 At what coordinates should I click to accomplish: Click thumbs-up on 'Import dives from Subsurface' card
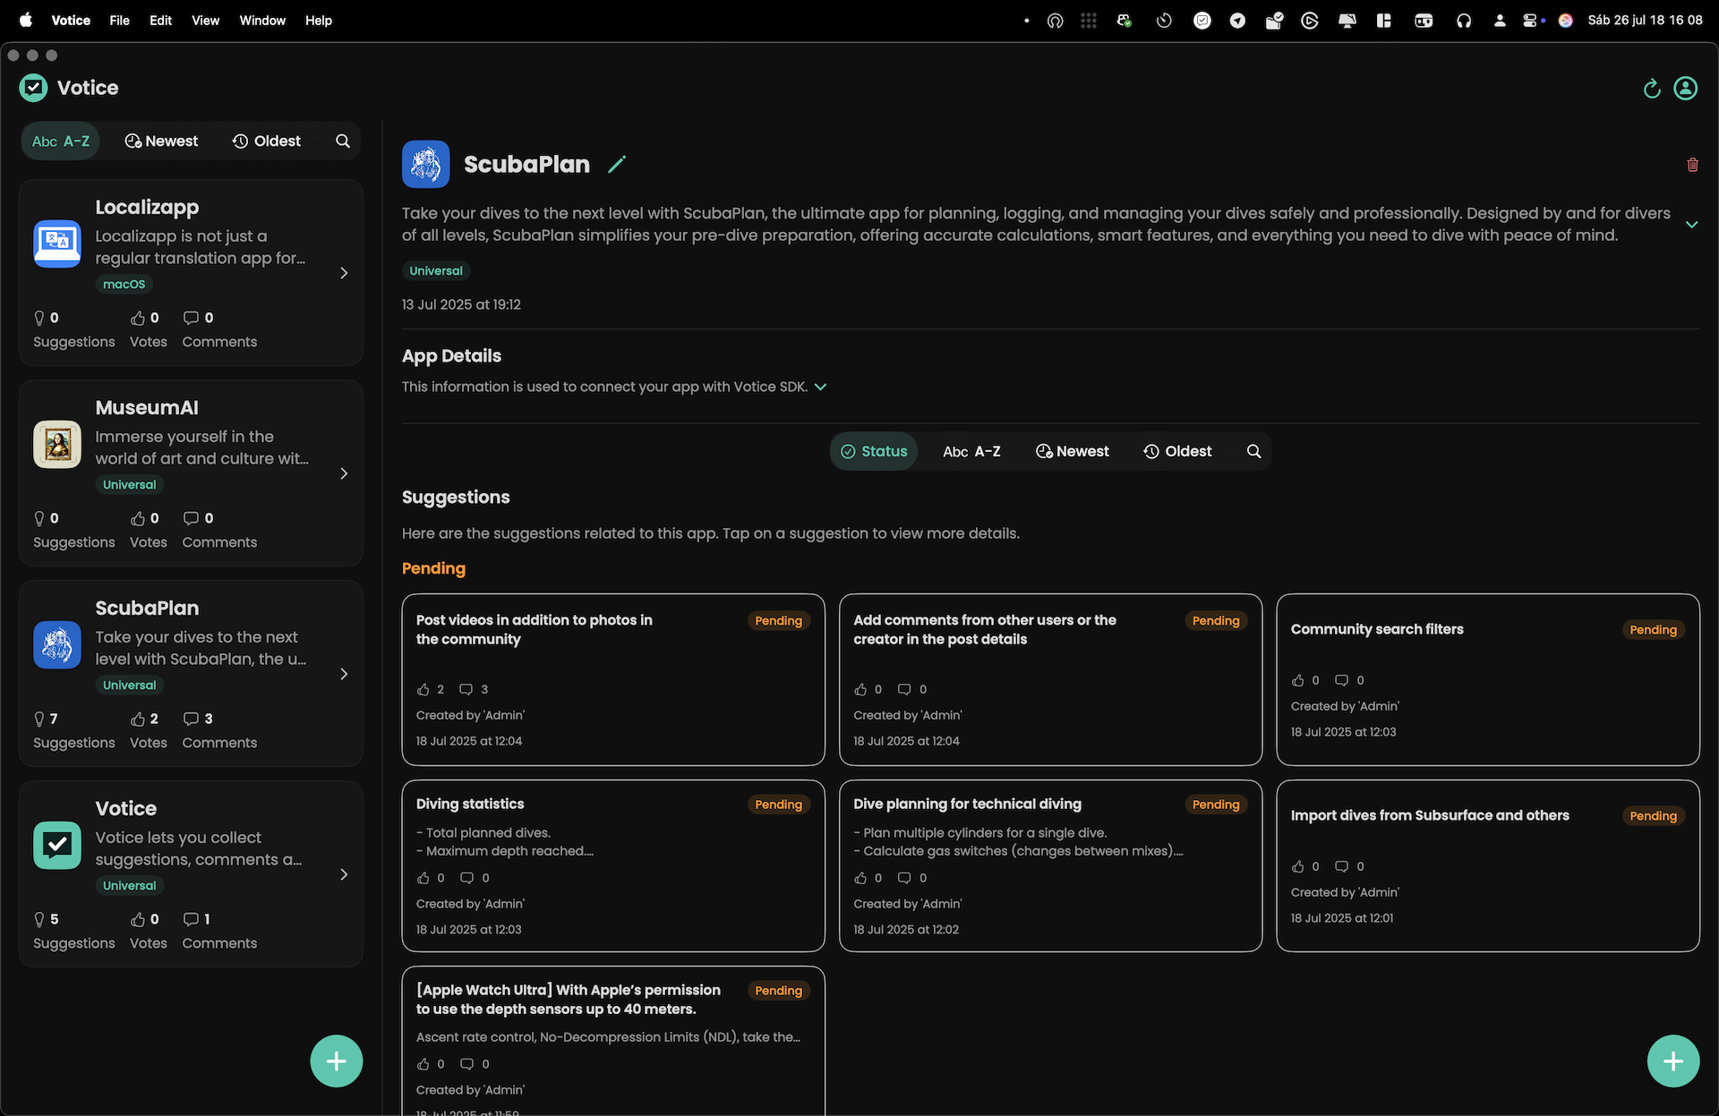[1298, 866]
